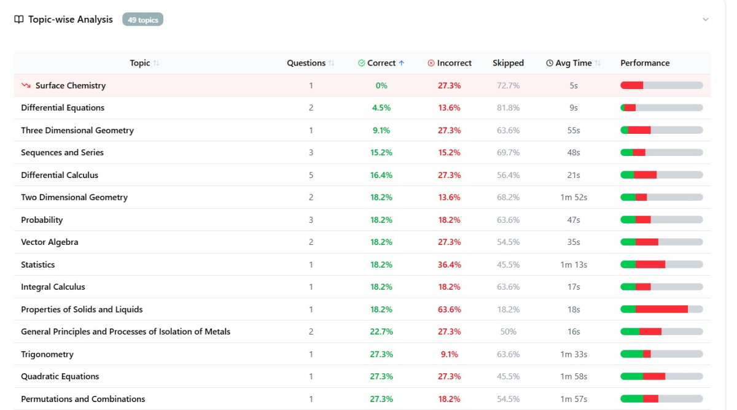Click the "50%" skipped value
The height and width of the screenshot is (410, 737).
tap(509, 332)
